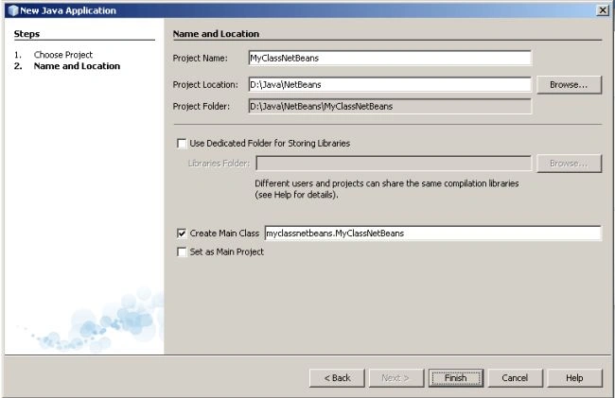Click the Libraries Folder Browse button

click(569, 164)
